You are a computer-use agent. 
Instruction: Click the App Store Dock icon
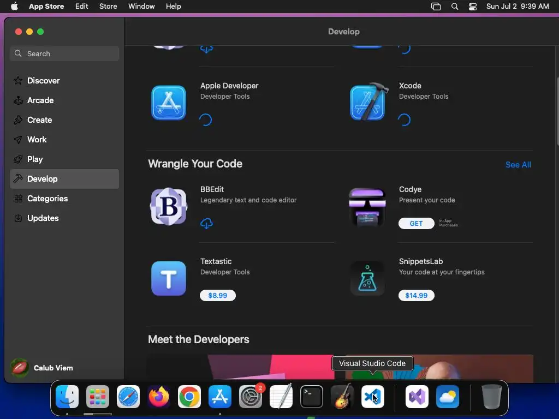(220, 397)
